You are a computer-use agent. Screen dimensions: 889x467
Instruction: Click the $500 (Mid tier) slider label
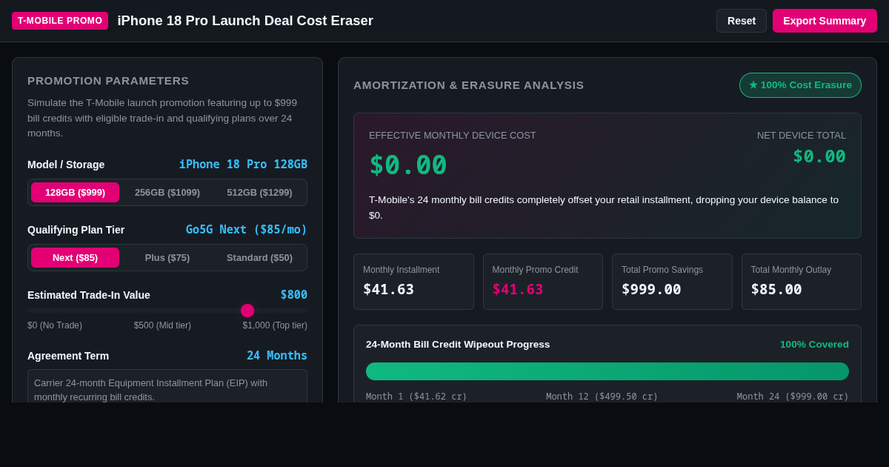[162, 325]
